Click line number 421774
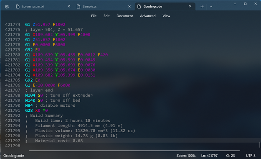This screenshot has width=261, height=159. pyautogui.click(x=13, y=25)
